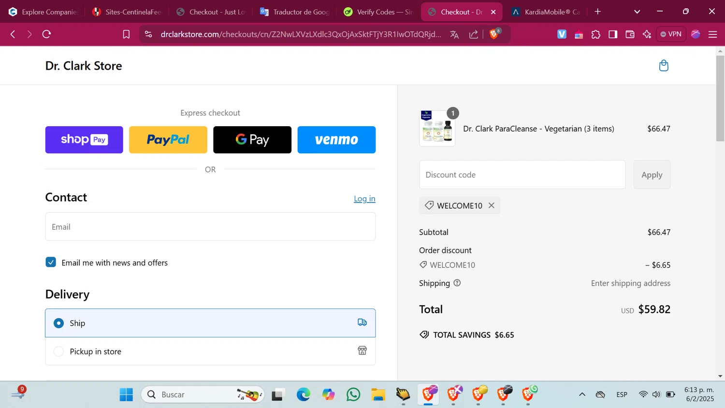
Task: Switch ESP keyboard language indicator
Action: 622,394
